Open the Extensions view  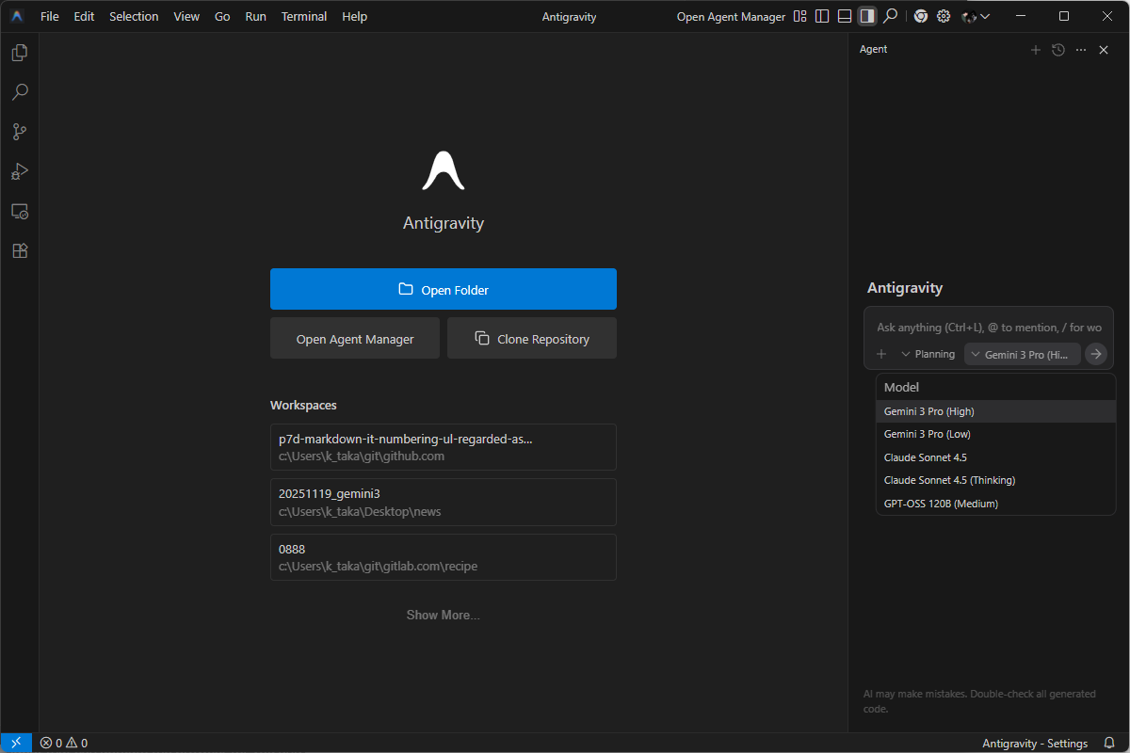19,250
